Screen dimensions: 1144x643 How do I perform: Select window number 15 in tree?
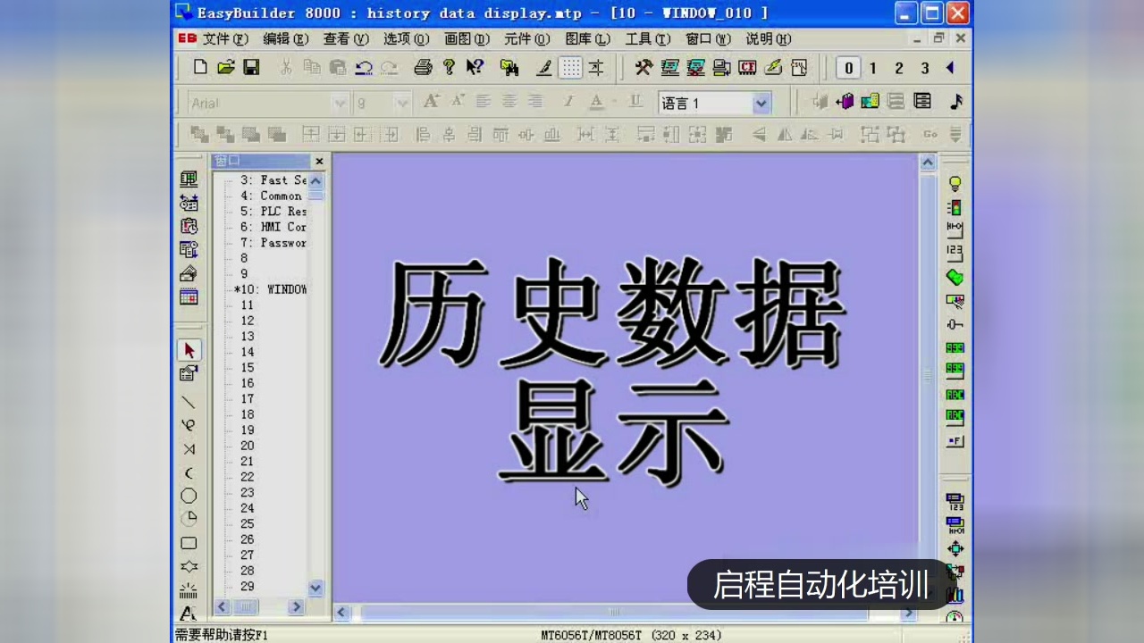tap(248, 367)
